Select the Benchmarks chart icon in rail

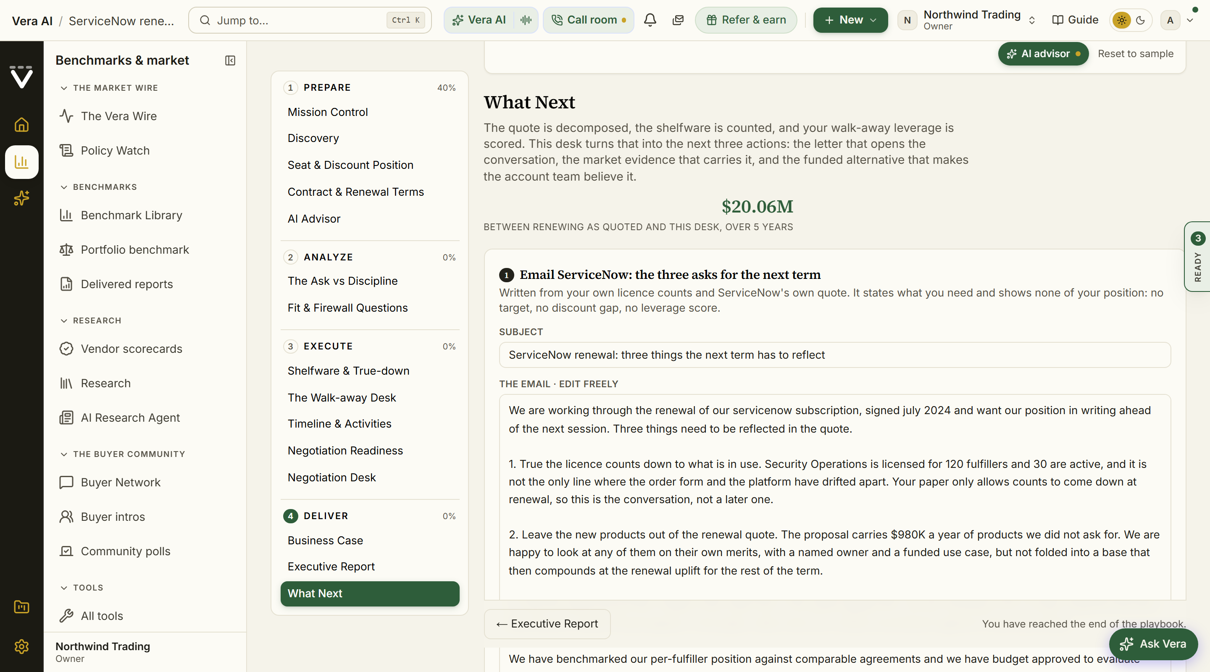pyautogui.click(x=21, y=162)
